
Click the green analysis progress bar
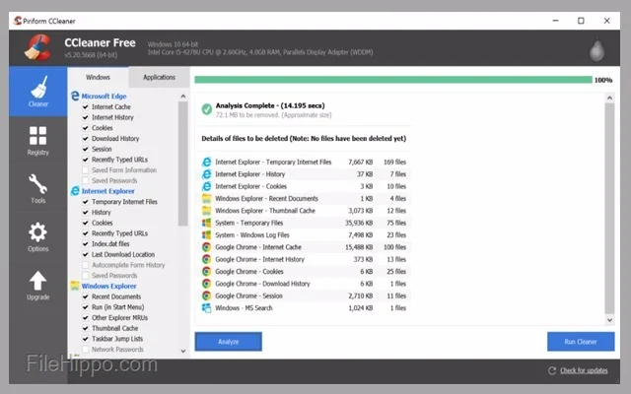393,80
